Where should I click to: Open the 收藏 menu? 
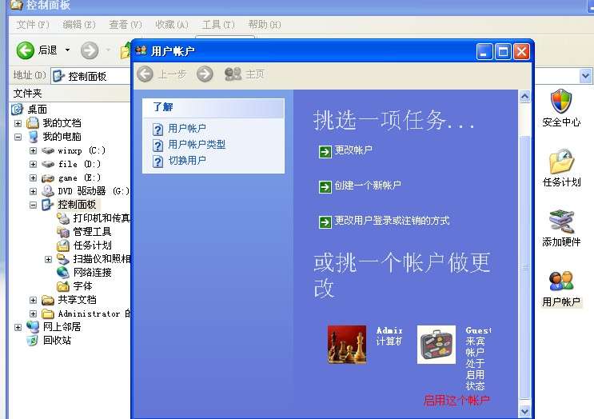[172, 25]
